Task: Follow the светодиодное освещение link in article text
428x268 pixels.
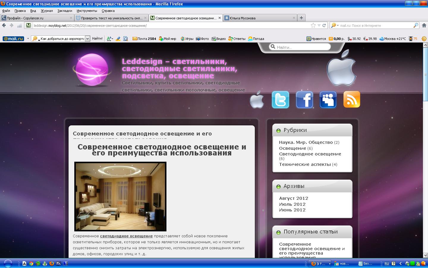Action: click(126, 236)
